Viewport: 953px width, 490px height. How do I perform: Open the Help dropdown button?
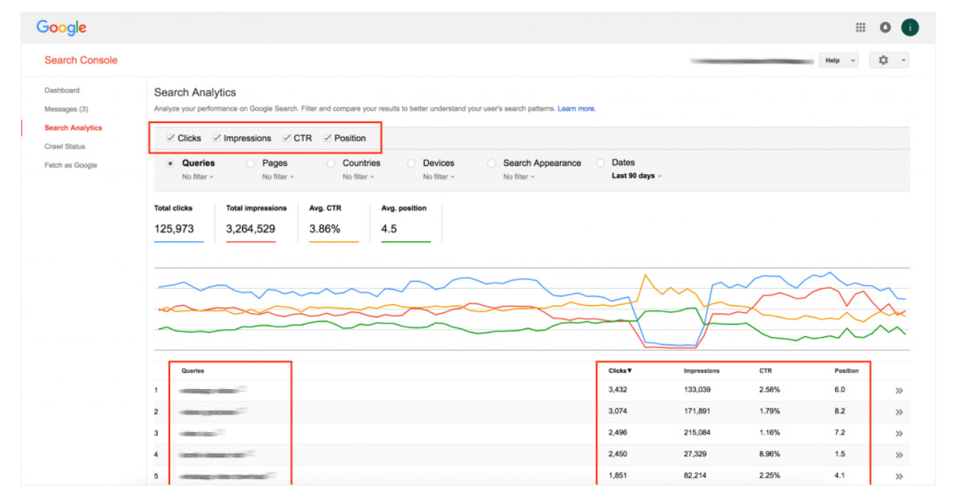838,61
